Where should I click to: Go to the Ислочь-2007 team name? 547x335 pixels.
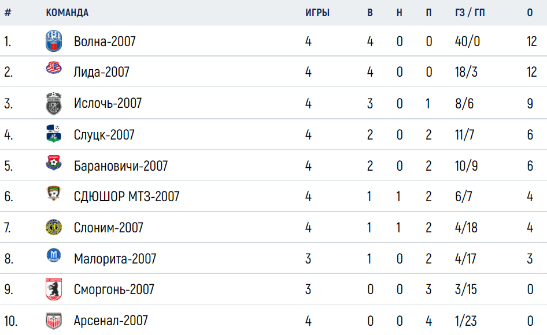108,103
